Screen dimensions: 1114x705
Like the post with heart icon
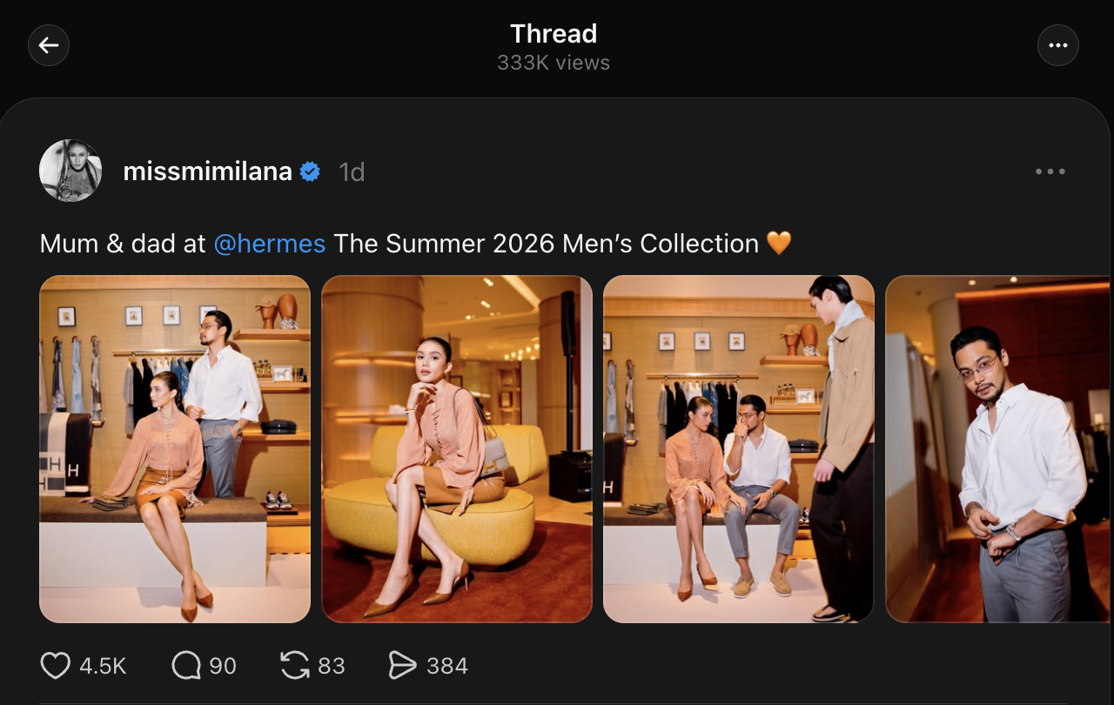click(56, 666)
